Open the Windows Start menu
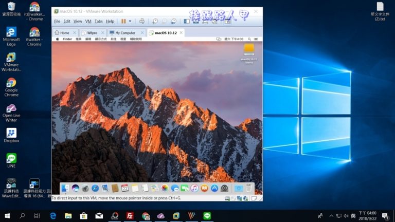 pyautogui.click(x=7, y=216)
